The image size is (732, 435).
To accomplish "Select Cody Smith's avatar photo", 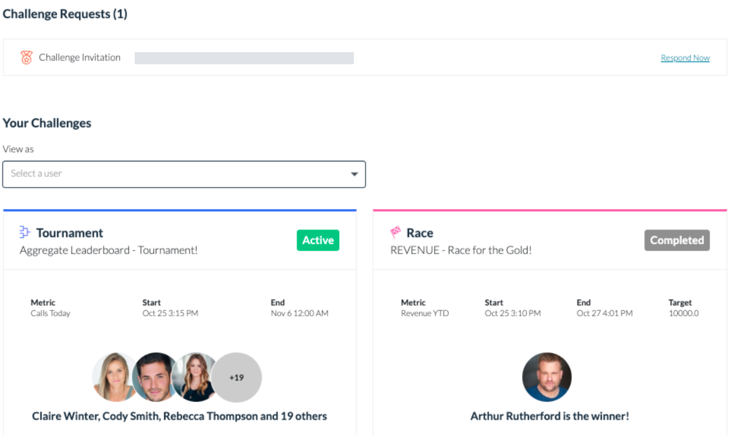I will (x=154, y=377).
